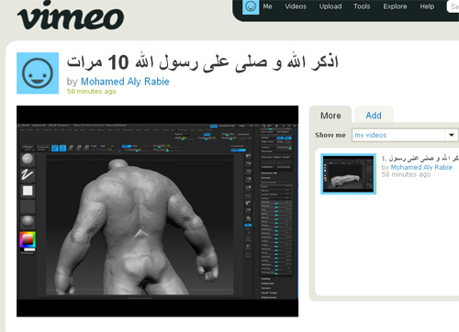
Task: Click the large user avatar beside the title
Action: 38,73
